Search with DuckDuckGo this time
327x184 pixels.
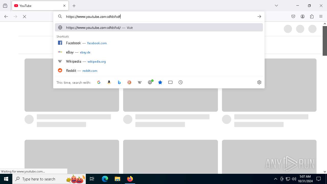point(130,82)
